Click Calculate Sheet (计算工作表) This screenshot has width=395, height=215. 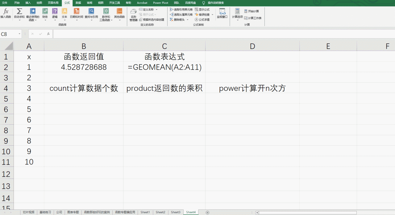point(253,18)
